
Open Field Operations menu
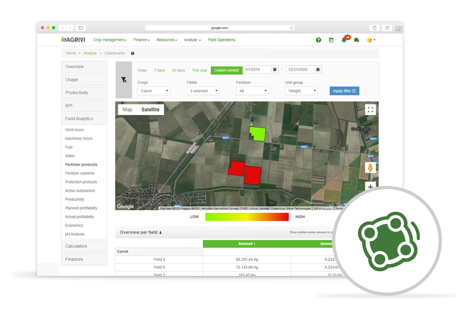pos(221,40)
